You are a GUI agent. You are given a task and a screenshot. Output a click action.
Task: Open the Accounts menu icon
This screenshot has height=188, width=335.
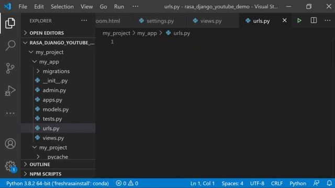pyautogui.click(x=10, y=144)
